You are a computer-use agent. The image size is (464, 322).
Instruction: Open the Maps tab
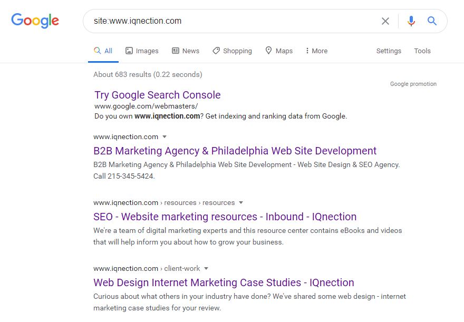[279, 51]
